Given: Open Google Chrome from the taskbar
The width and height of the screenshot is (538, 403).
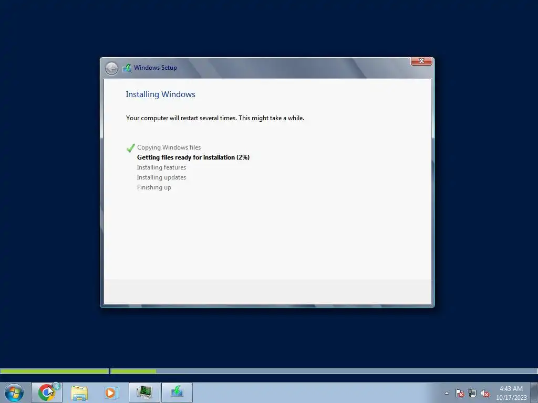Looking at the screenshot, I should [x=47, y=393].
